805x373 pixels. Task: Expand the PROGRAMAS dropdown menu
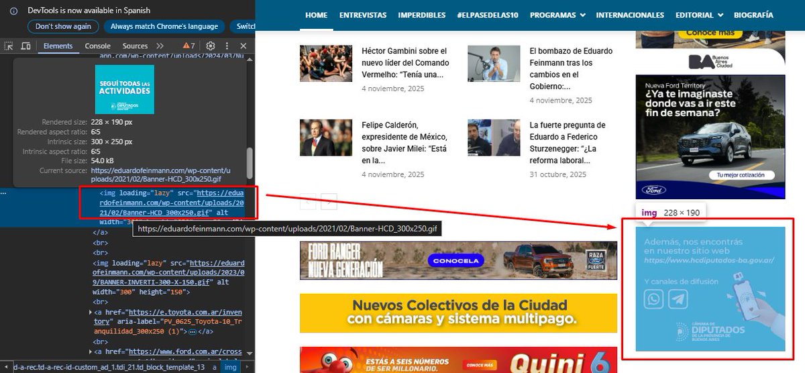(x=557, y=15)
